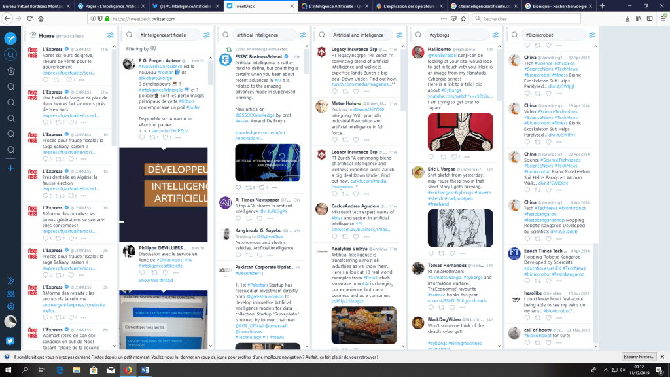The height and width of the screenshot is (377, 670).
Task: Reply to the Hallidonto cyborgs tweet
Action: pyautogui.click(x=430, y=157)
